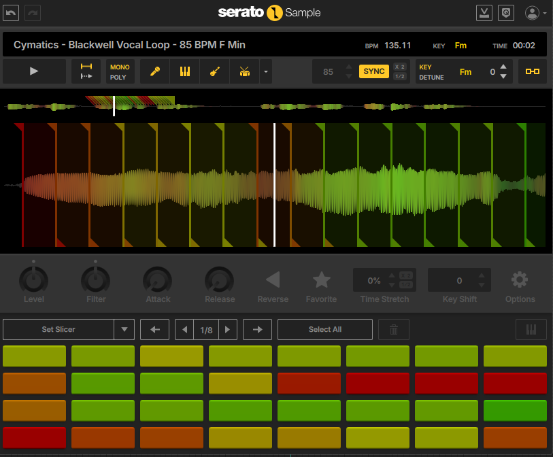Click the white playhead in main waveform
The image size is (553, 457).
(274, 185)
